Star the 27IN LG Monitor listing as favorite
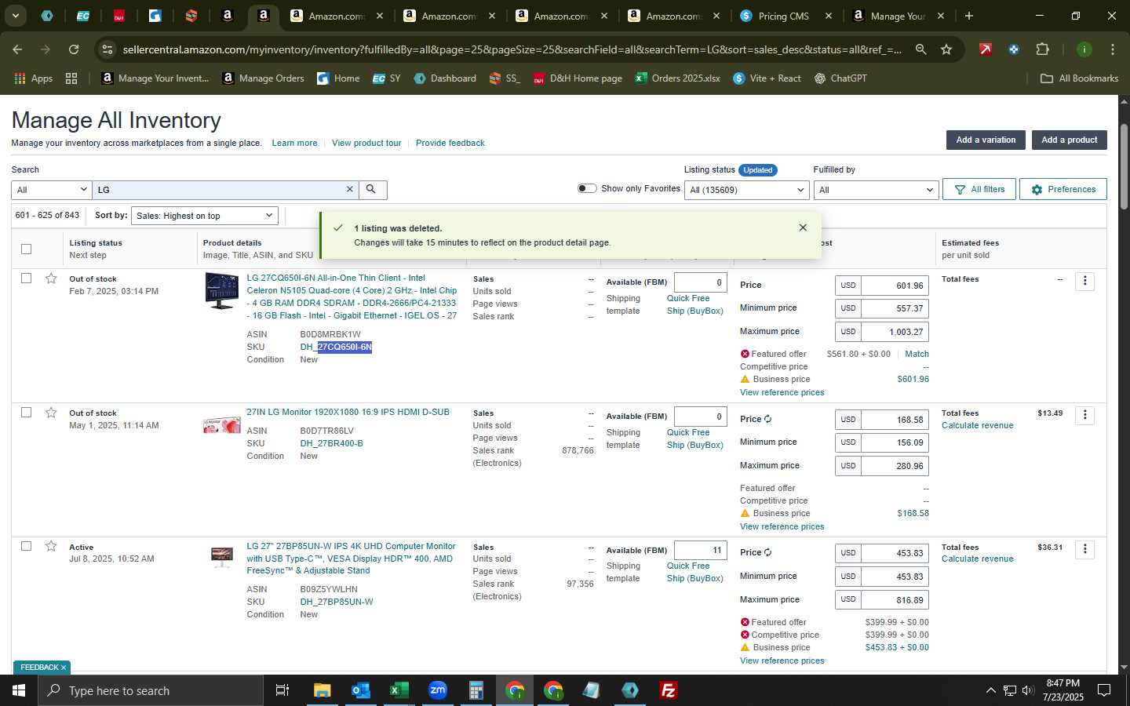The width and height of the screenshot is (1130, 706). click(51, 413)
